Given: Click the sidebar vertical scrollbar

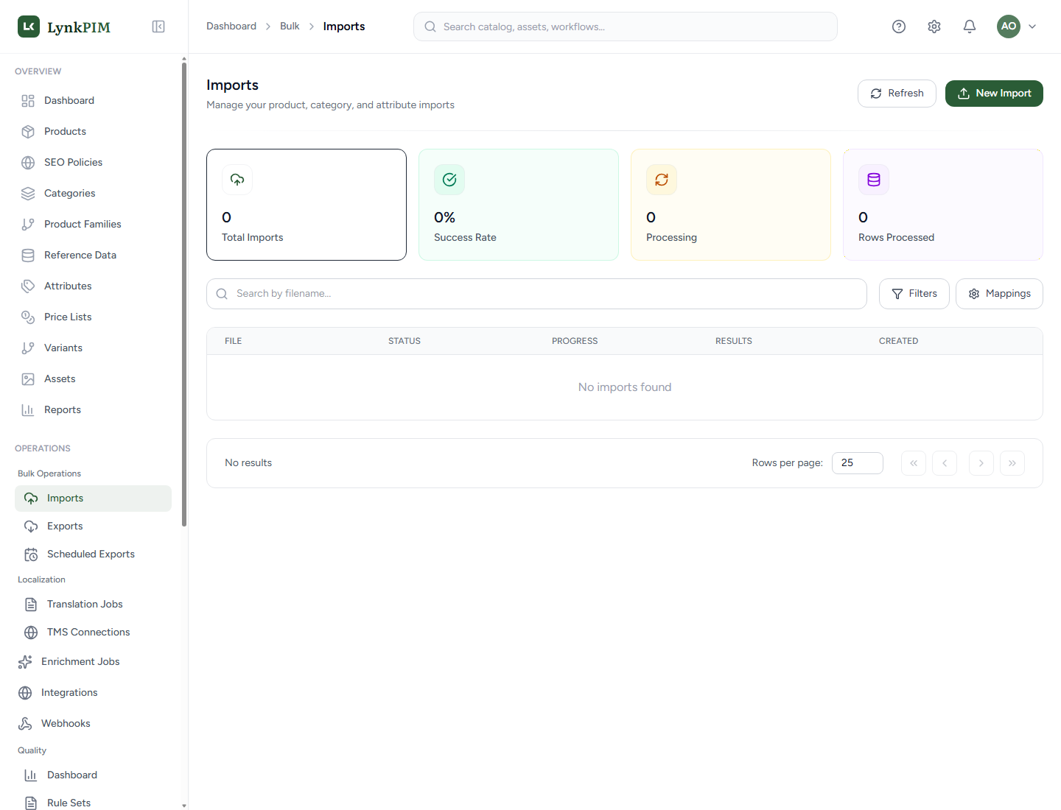Looking at the screenshot, I should (184, 295).
